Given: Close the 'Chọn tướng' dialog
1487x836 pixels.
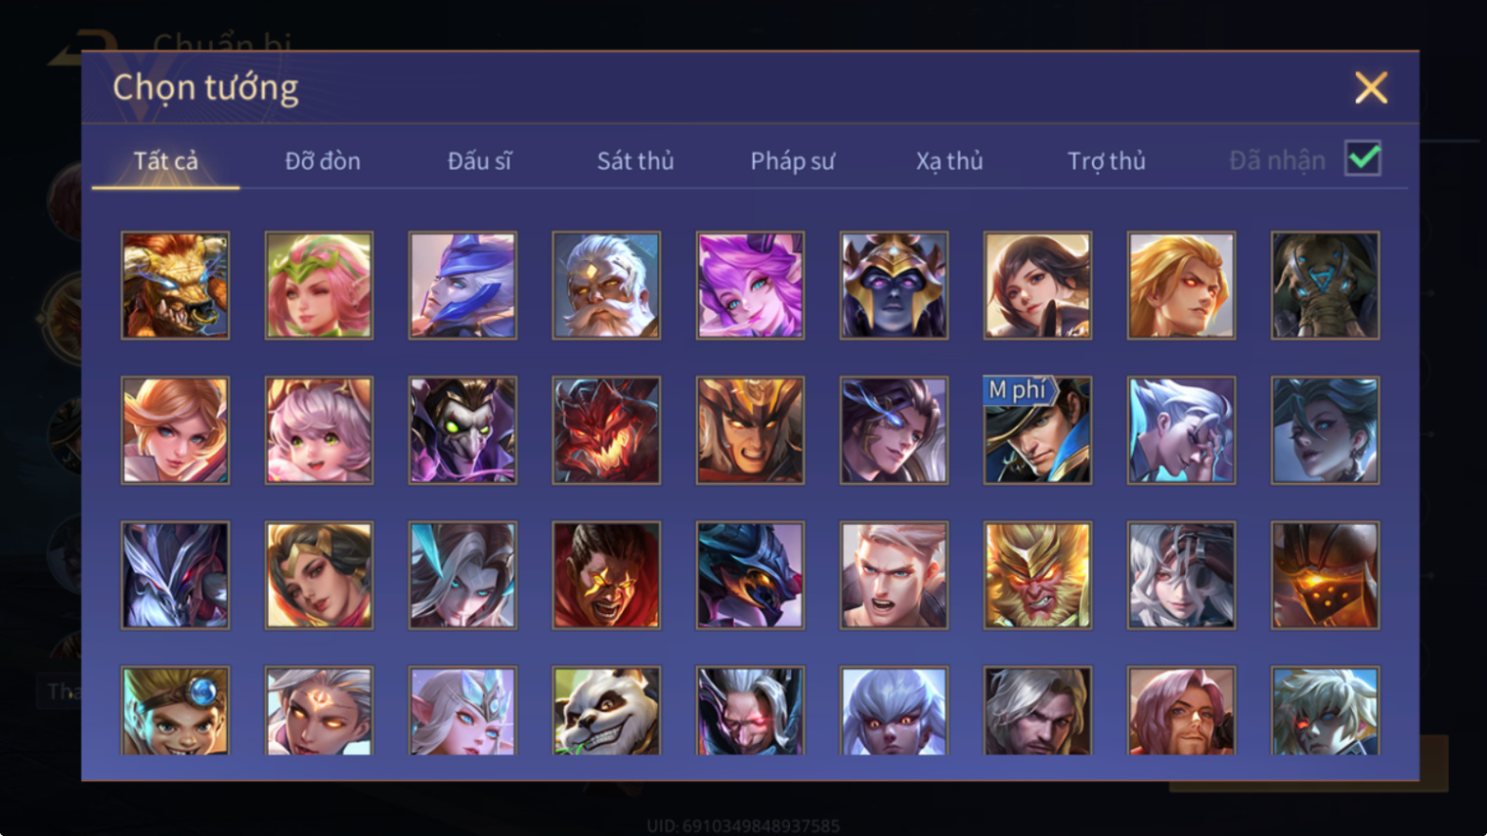Looking at the screenshot, I should click(1371, 88).
